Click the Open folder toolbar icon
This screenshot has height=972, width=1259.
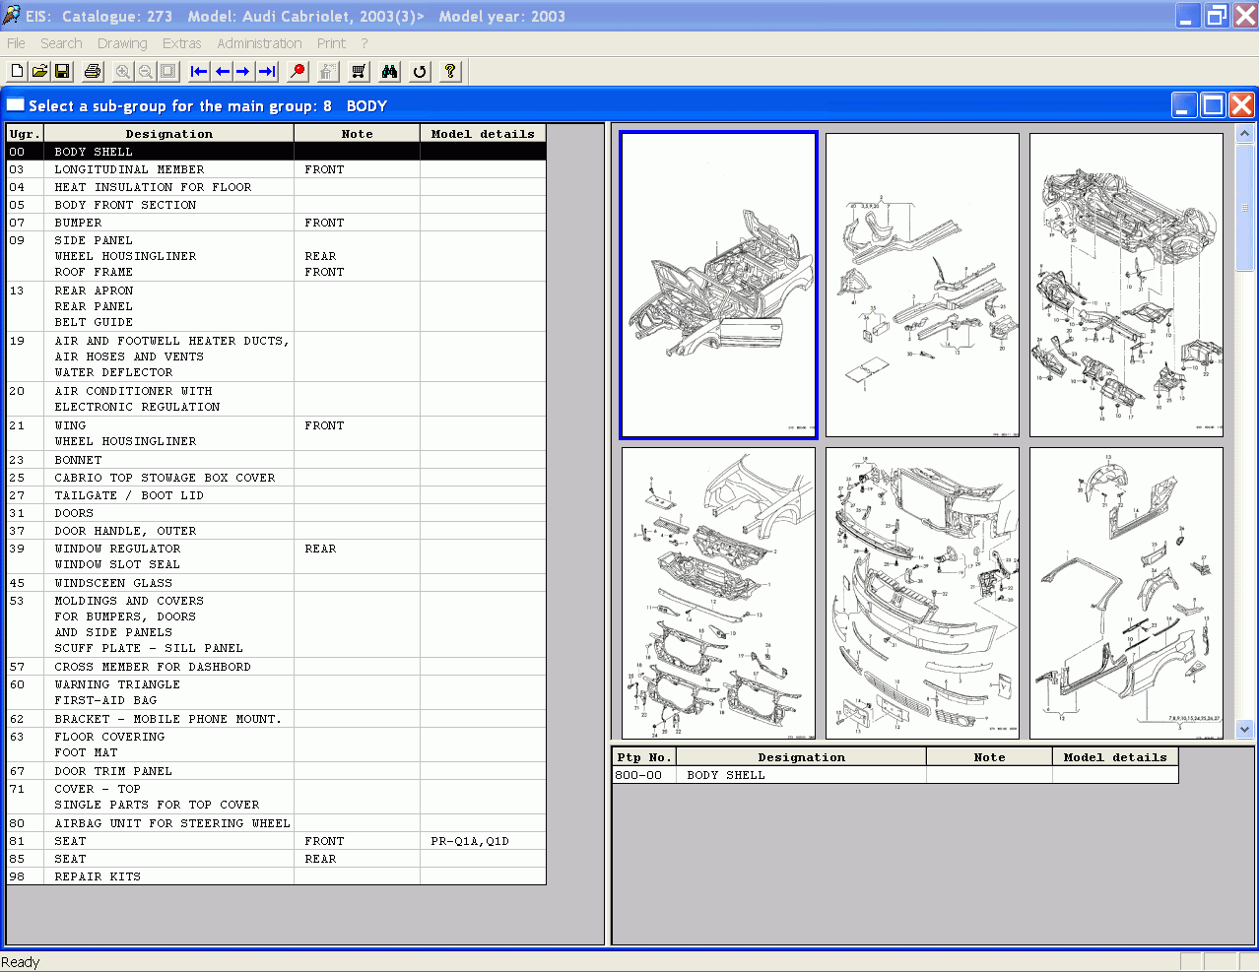click(x=39, y=71)
